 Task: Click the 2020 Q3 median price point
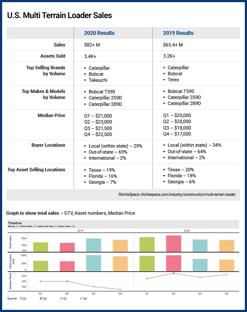click(200, 277)
